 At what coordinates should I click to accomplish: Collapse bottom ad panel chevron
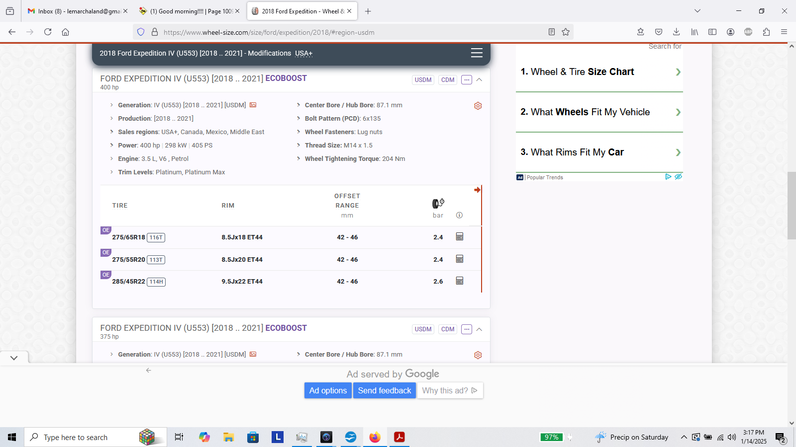click(x=14, y=358)
